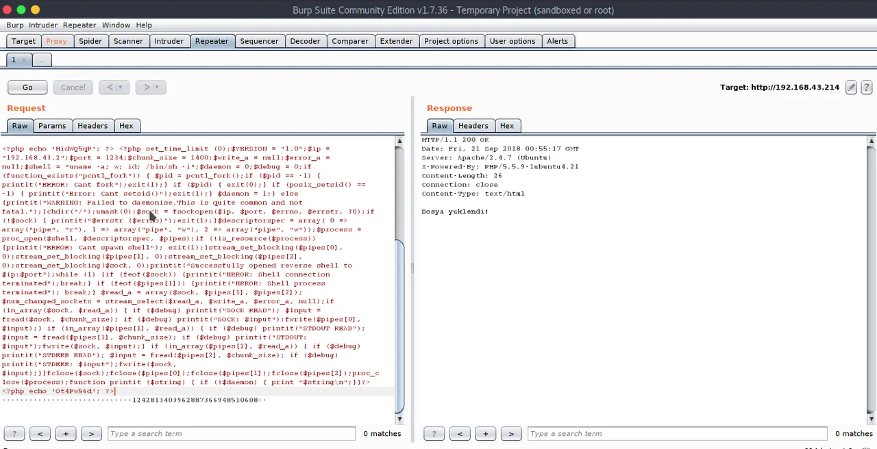Click the 'X-Powered-By: PHP/5.5.9-1ubuntu4.21' header line
Viewport: 877px width, 449px height.
coord(499,166)
